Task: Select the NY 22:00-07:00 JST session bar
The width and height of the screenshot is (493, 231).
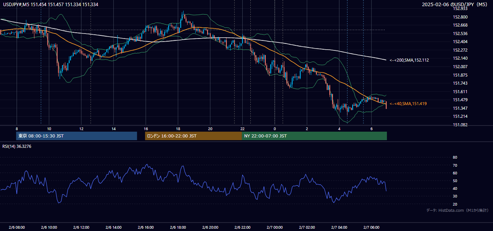Action: (x=314, y=136)
